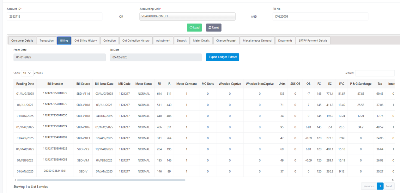Open the Transaction tab
Image resolution: width=400 pixels, height=193 pixels.
[47, 40]
